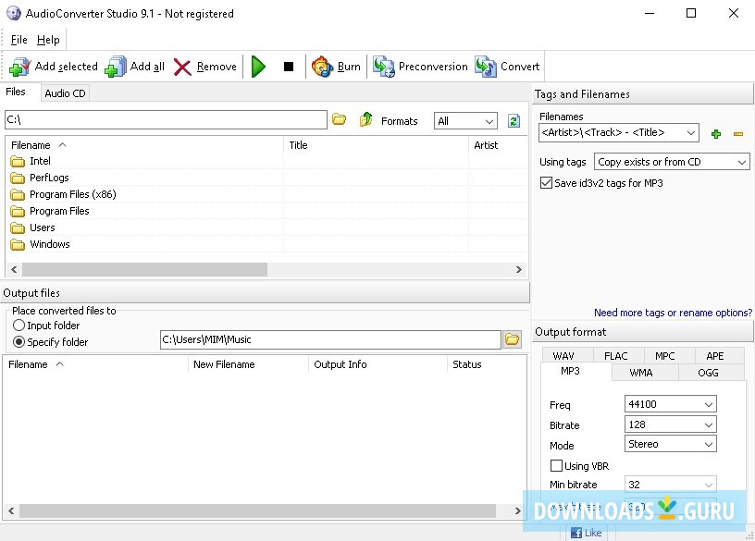
Task: Click the output folder path field
Action: tap(331, 339)
